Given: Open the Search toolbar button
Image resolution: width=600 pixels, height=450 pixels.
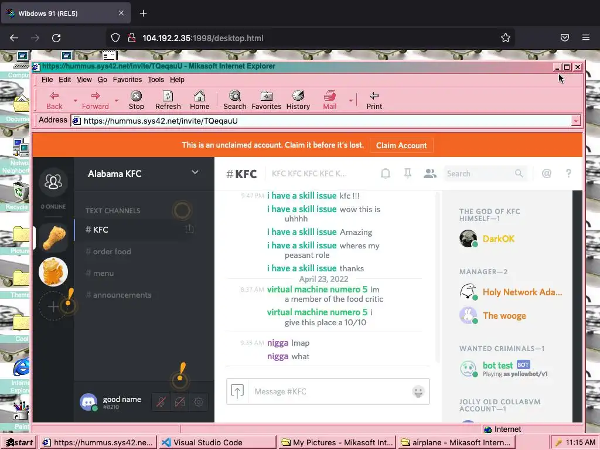Looking at the screenshot, I should pos(234,100).
